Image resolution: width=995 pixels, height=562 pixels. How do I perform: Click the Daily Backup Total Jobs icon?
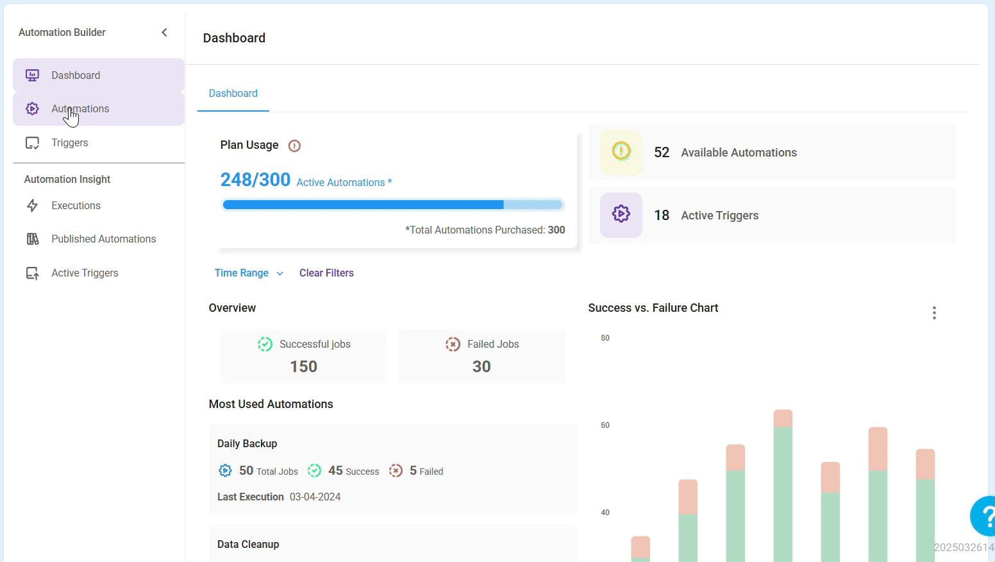(225, 470)
